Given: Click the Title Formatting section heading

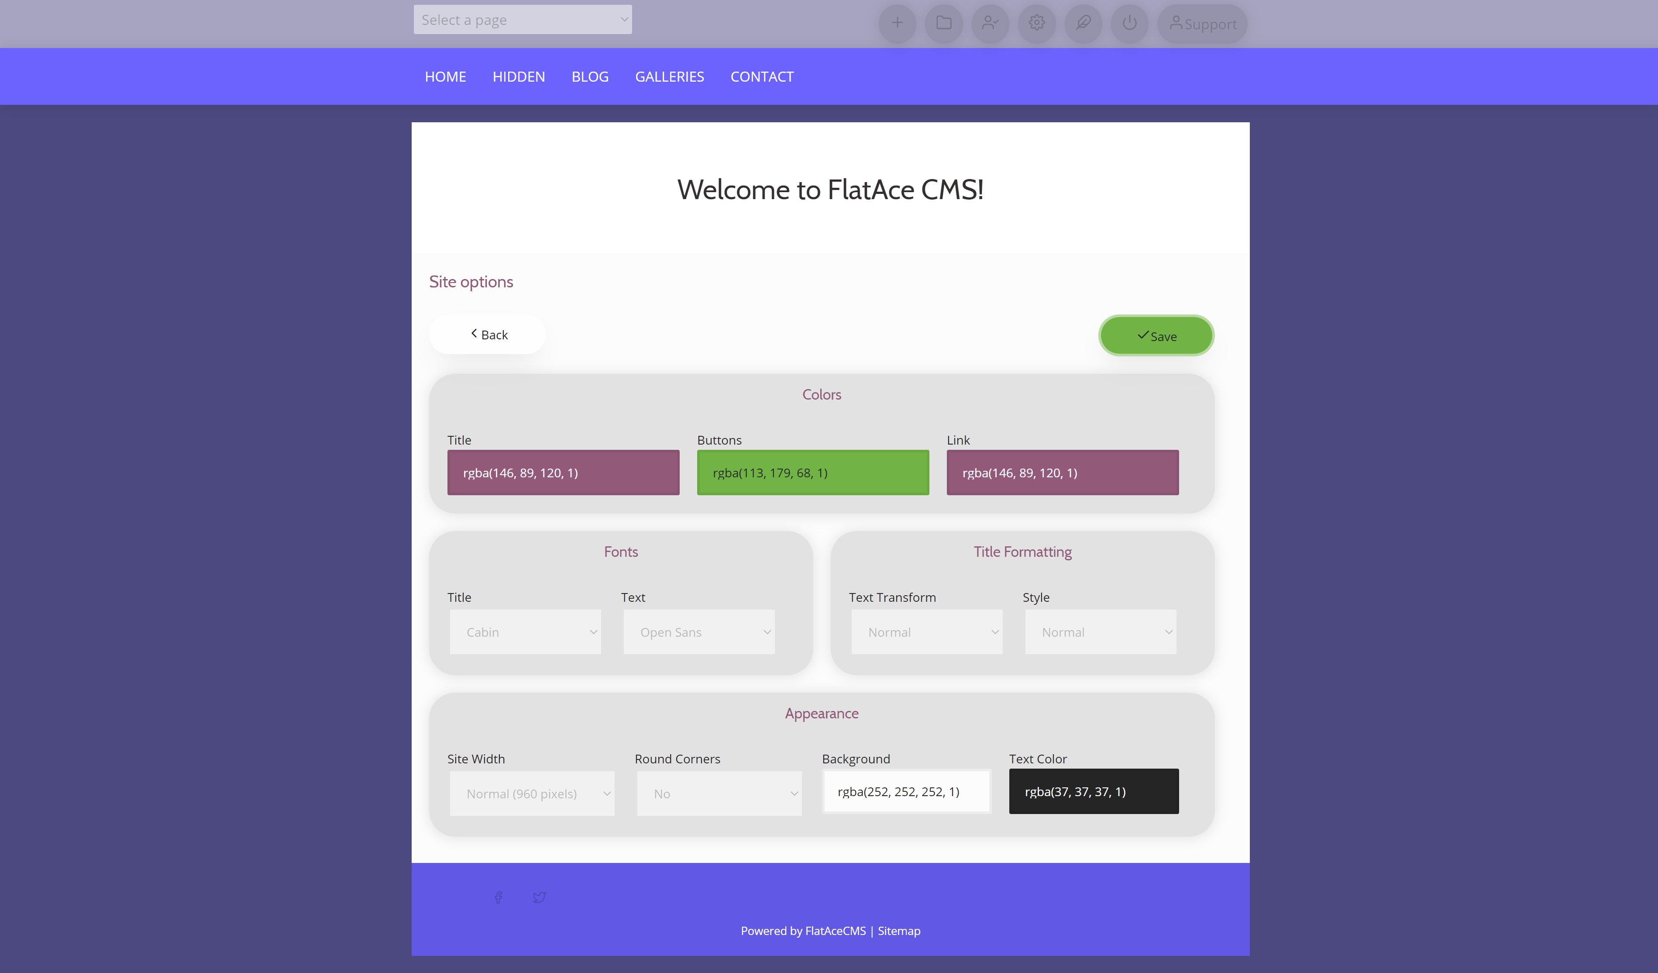Looking at the screenshot, I should click(x=1022, y=552).
